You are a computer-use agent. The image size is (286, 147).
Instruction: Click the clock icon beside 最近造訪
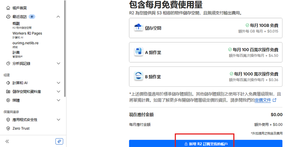tap(8, 17)
